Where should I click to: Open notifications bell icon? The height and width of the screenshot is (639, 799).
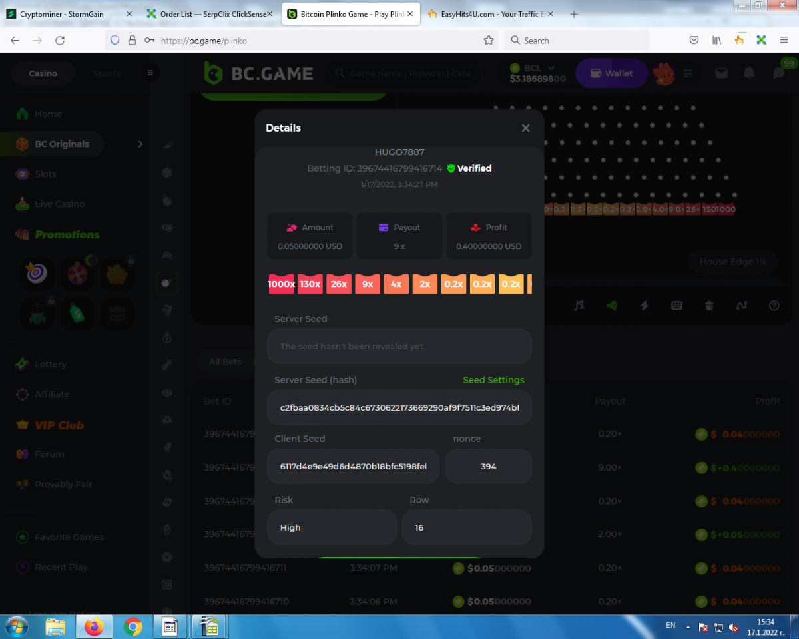click(749, 73)
